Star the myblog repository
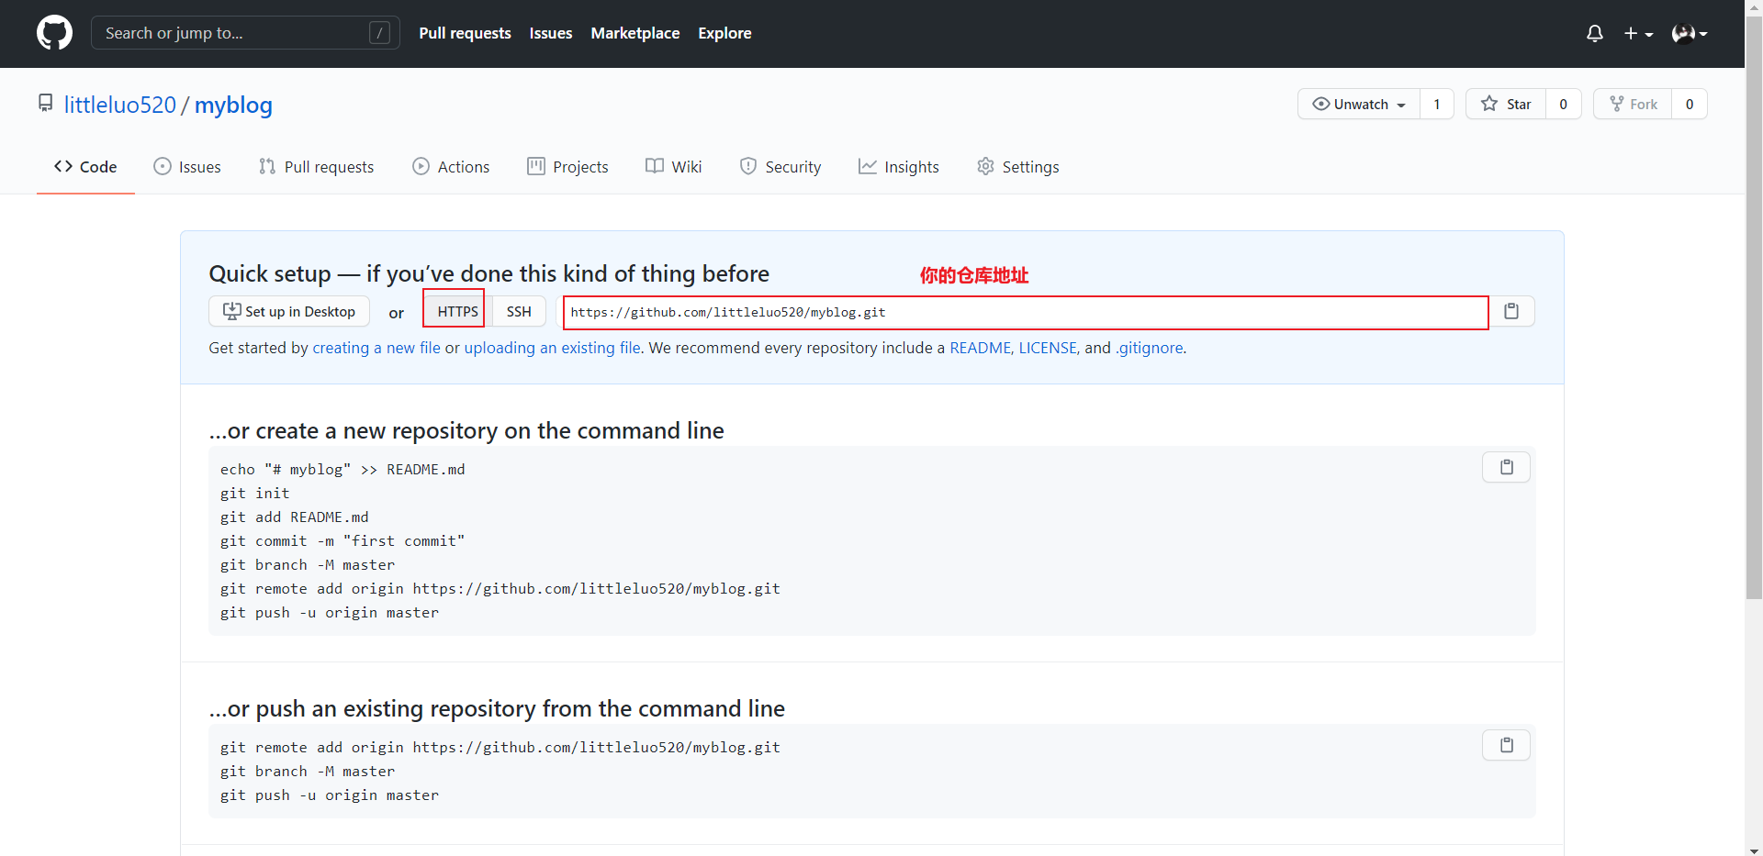Viewport: 1763px width, 856px height. (1506, 105)
